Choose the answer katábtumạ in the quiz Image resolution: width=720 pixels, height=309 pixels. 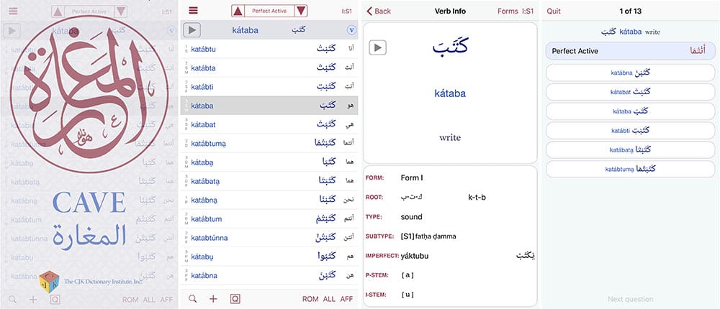click(x=631, y=169)
